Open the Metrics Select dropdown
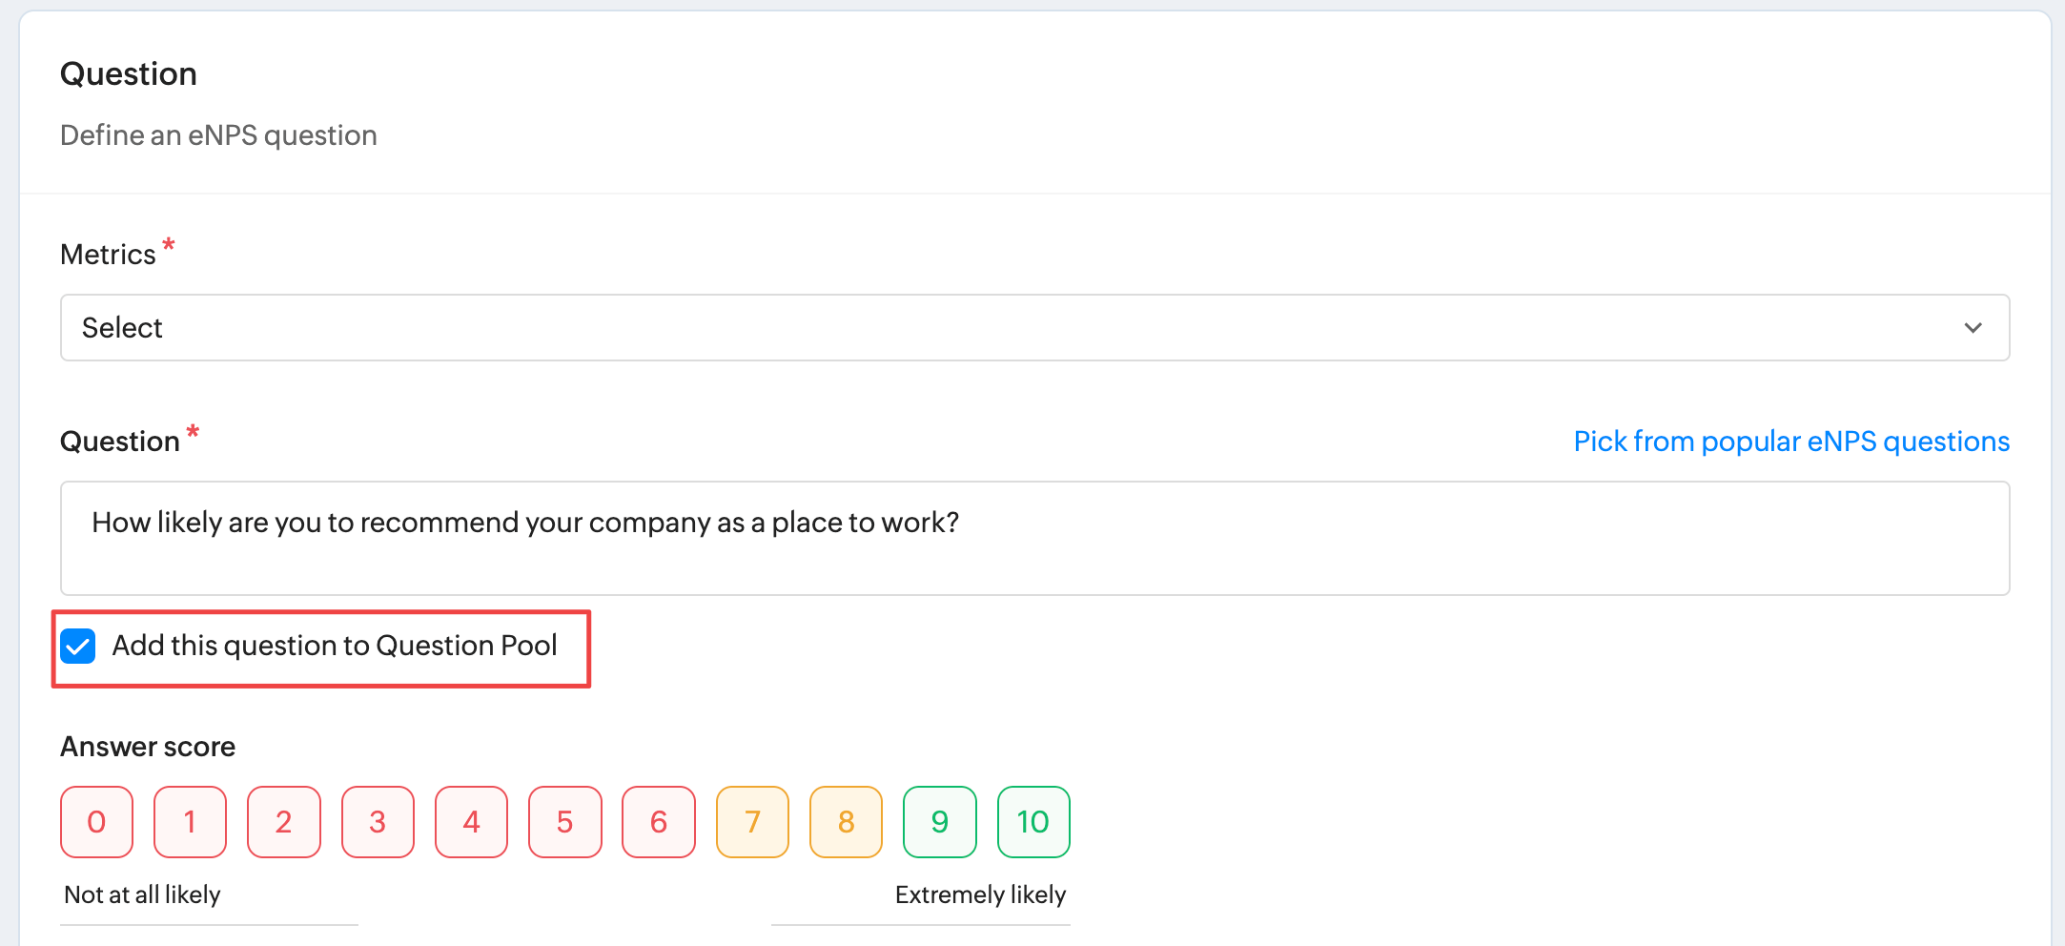The image size is (2065, 946). pos(1034,327)
